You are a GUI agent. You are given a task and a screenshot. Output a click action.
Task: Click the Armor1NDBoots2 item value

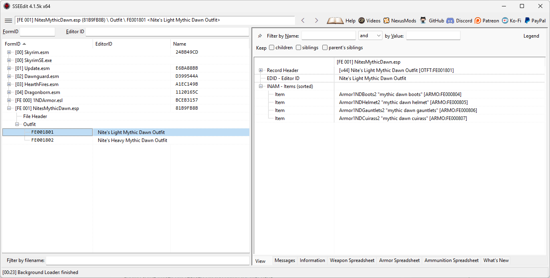(400, 94)
